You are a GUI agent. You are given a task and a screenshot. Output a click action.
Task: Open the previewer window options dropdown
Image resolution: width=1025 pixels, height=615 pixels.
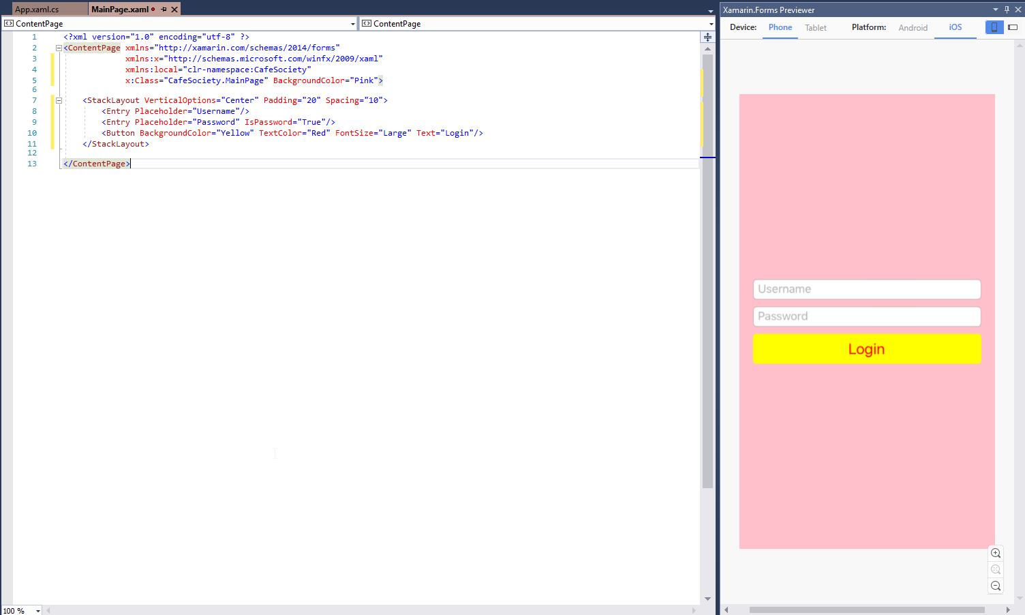[996, 10]
